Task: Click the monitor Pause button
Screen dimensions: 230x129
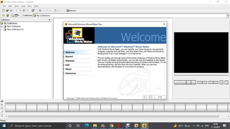Action: click(x=188, y=82)
